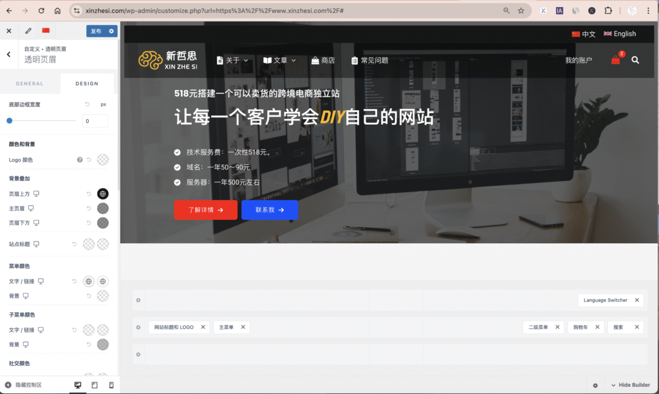The height and width of the screenshot is (394, 659).
Task: Open Logo 颜色 color picker swatch
Action: pos(103,160)
